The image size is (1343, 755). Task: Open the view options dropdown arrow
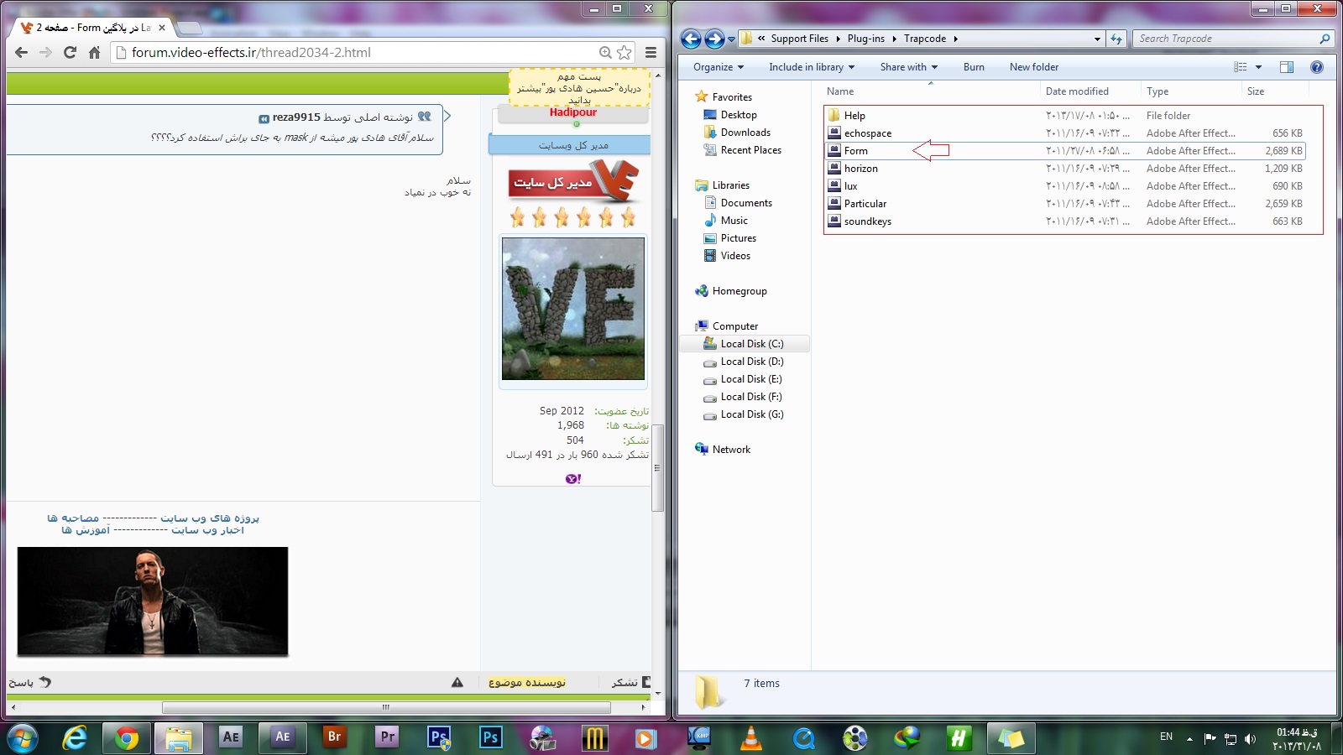1258,67
